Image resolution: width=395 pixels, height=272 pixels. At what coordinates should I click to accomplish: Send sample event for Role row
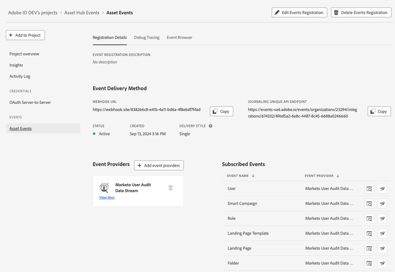(x=382, y=219)
